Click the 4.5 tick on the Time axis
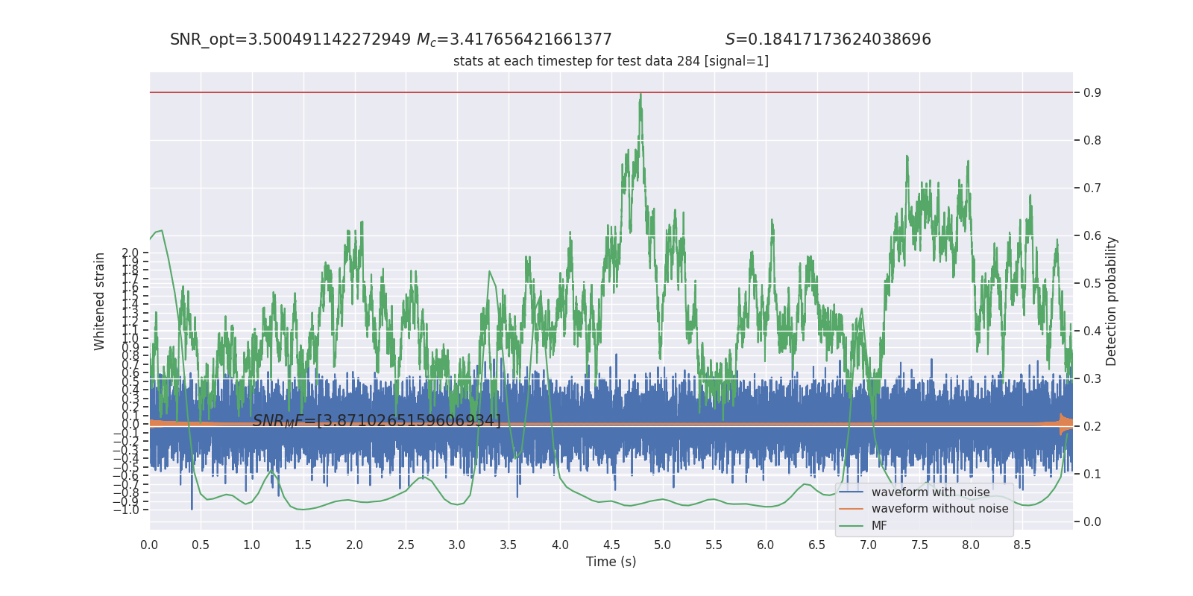Screen dimensions: 1193x596 click(611, 545)
